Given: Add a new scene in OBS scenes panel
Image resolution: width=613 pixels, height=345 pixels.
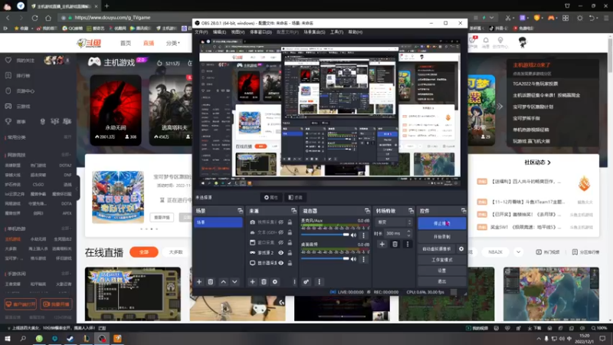Looking at the screenshot, I should 199,281.
